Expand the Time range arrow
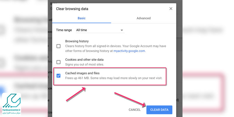 pyautogui.click(x=122, y=30)
